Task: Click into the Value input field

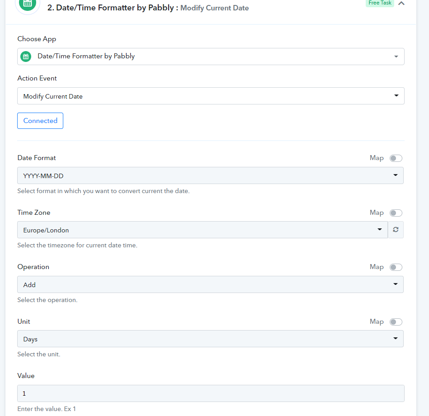Action: (x=211, y=393)
